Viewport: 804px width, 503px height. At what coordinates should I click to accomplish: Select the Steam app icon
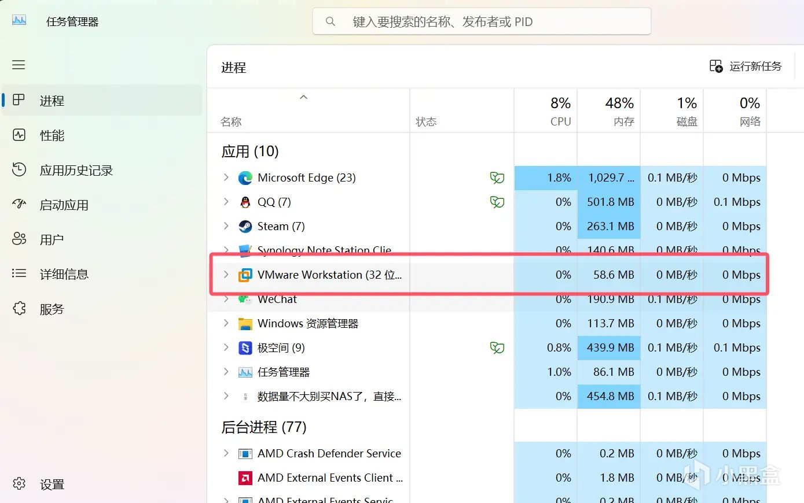click(245, 226)
